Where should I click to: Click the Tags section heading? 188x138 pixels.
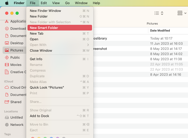pyautogui.click(x=8, y=134)
